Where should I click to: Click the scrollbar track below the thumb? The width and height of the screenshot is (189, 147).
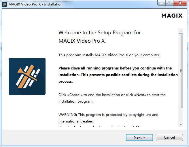(181, 115)
